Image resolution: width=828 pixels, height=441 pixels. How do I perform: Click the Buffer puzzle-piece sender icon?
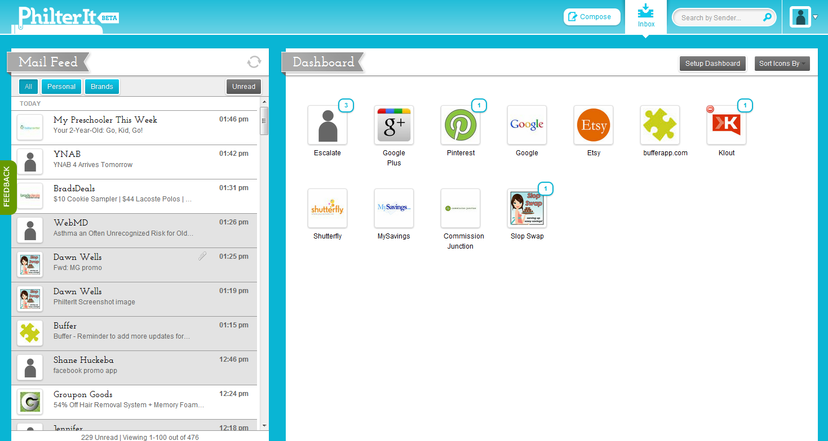pos(30,334)
